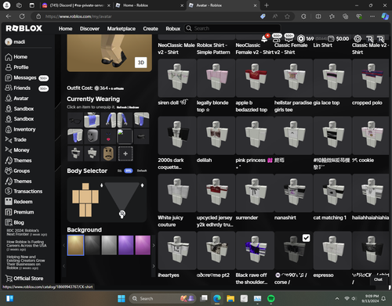
Task: Show next background colors with right arrow
Action: point(154,245)
